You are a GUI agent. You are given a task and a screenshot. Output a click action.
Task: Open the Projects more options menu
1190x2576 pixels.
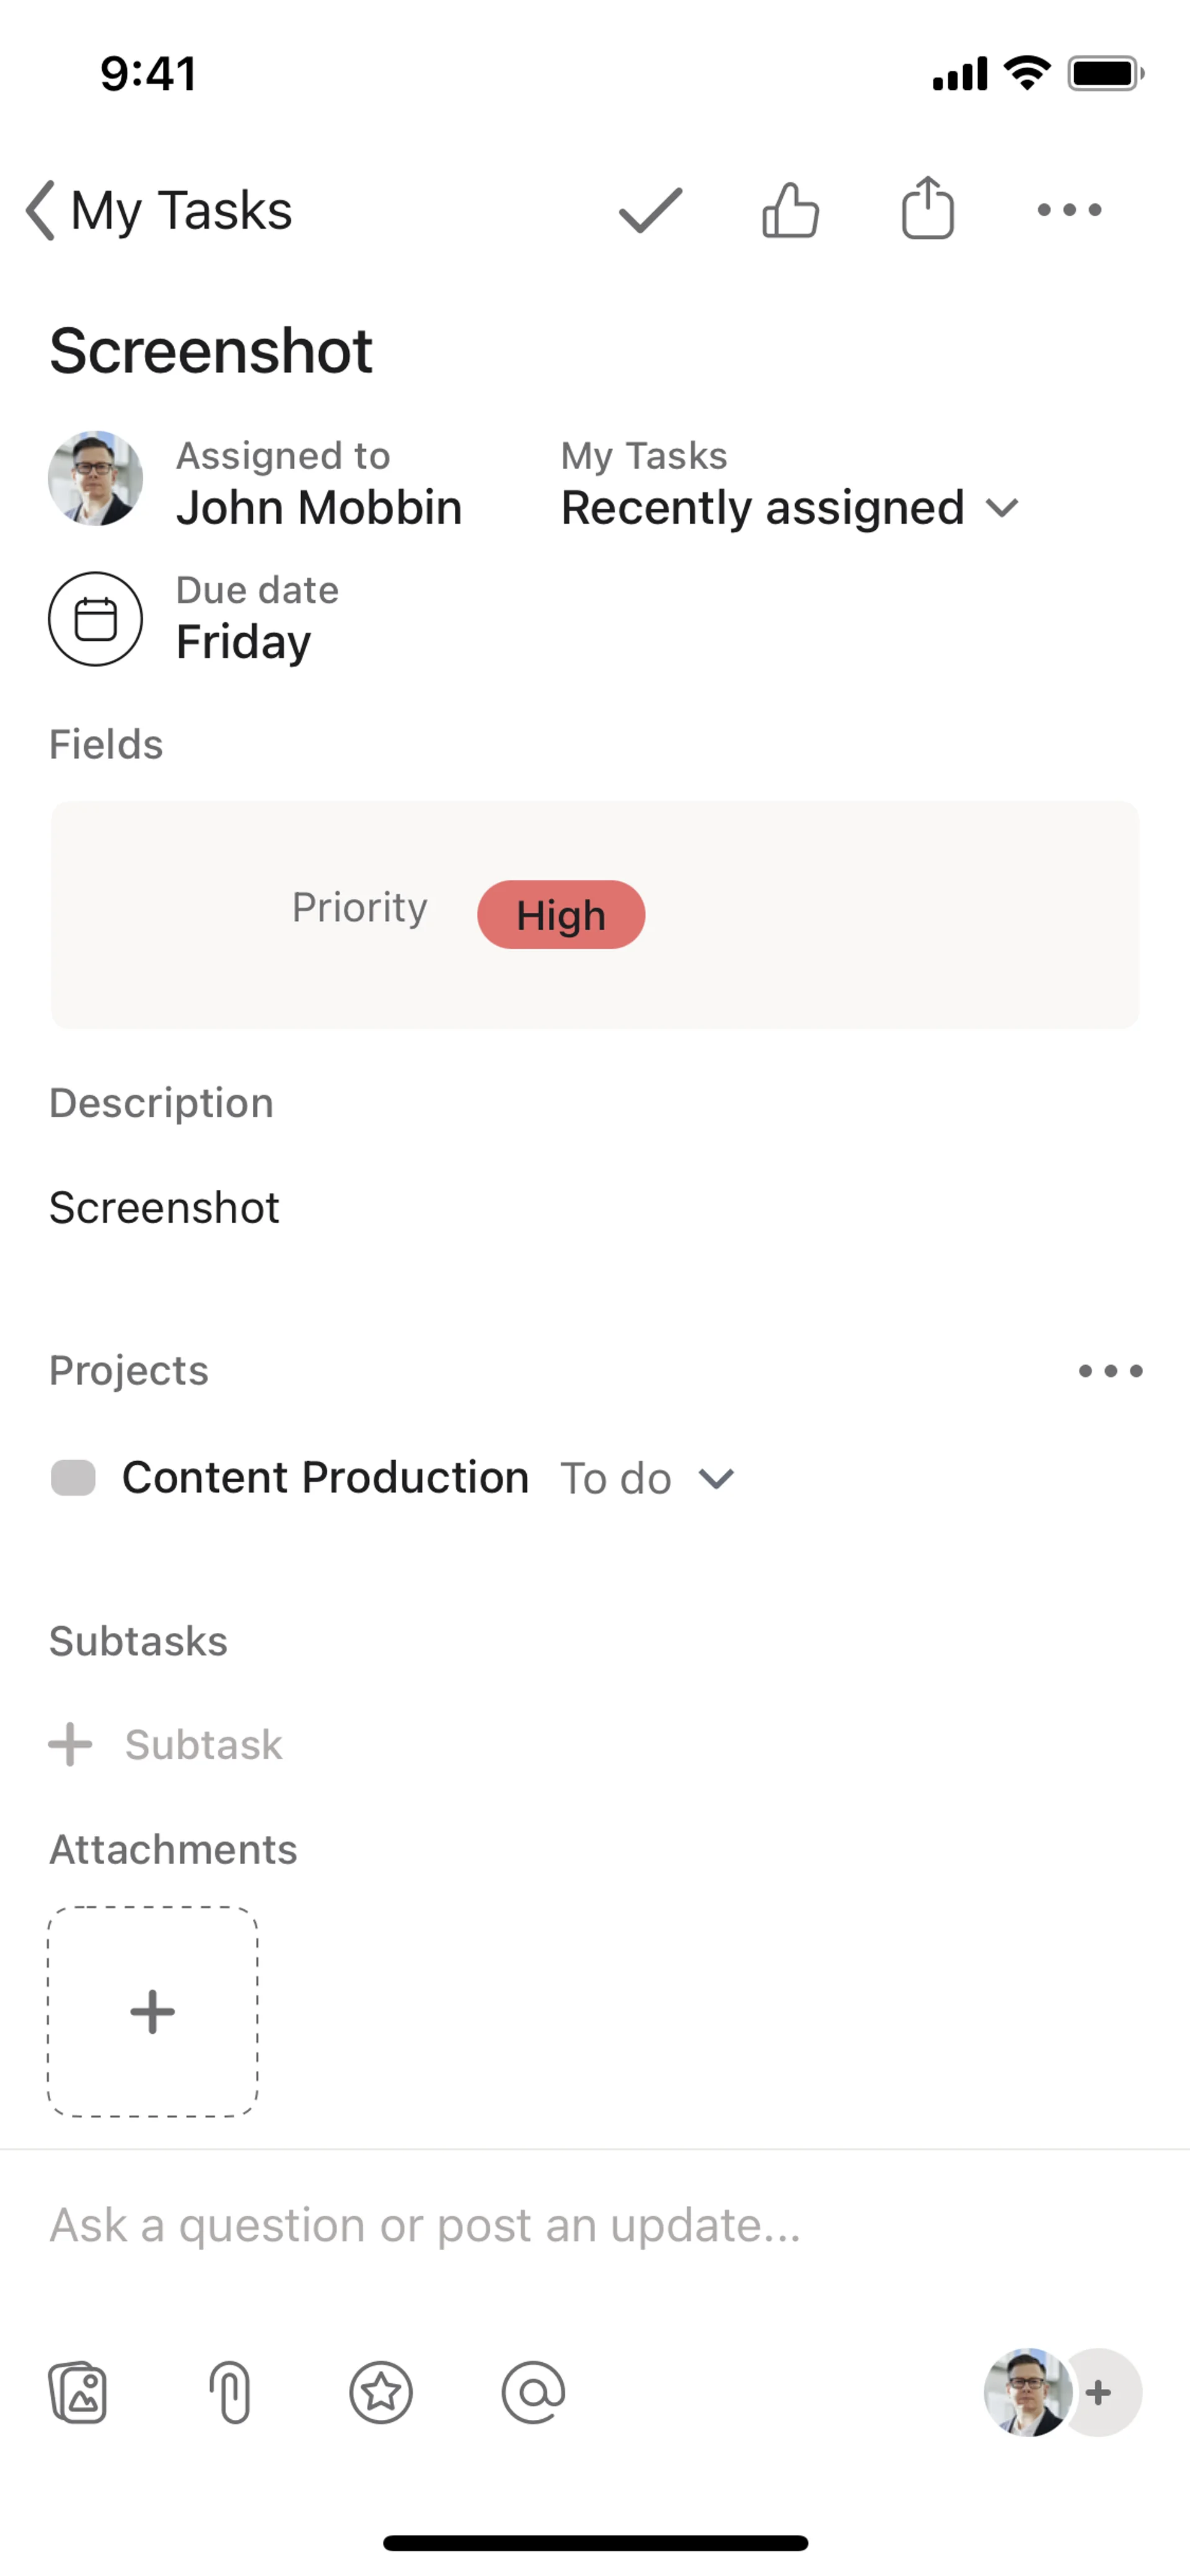click(1110, 1371)
